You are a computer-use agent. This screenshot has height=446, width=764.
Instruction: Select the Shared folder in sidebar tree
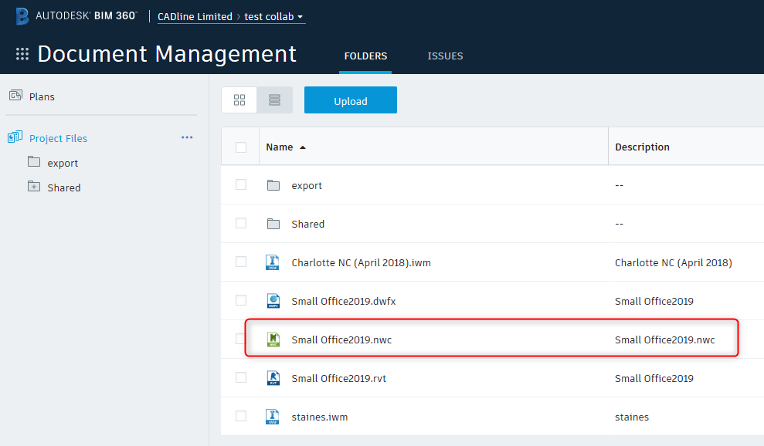point(64,188)
